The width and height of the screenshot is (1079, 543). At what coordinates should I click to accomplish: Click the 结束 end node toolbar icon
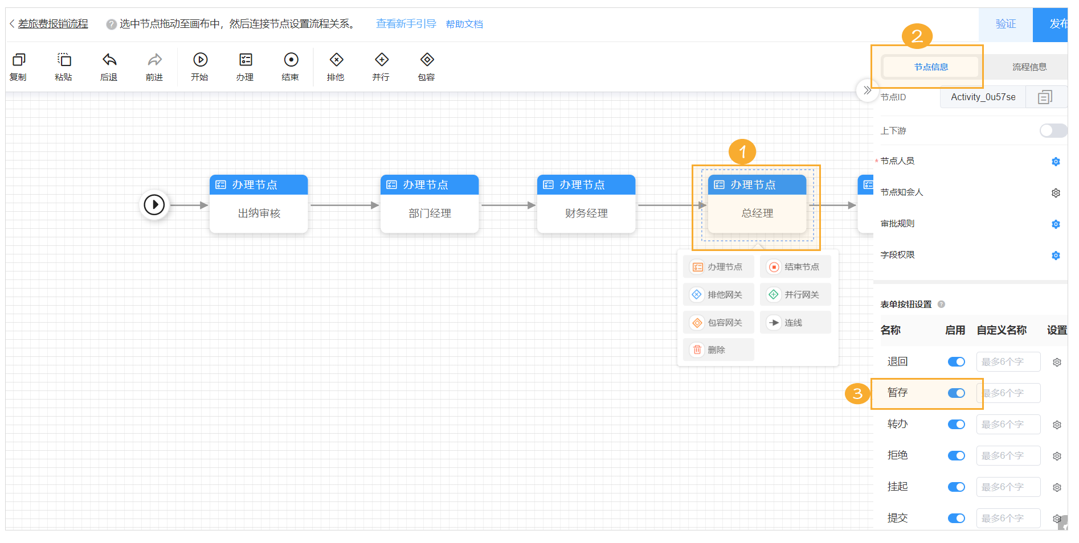(x=291, y=60)
